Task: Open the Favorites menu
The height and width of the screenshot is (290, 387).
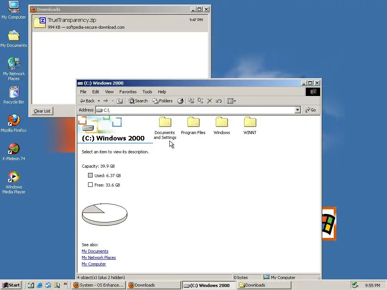Action: 128,92
